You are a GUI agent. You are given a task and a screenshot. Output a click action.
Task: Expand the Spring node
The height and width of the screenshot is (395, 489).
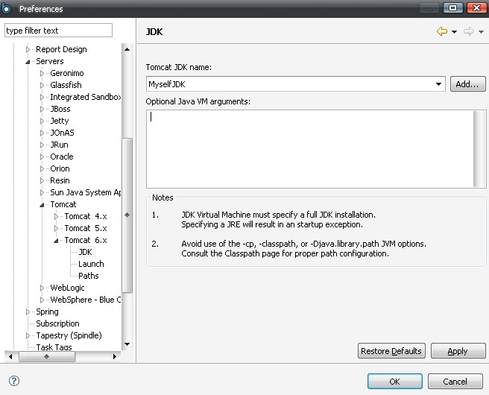point(28,312)
